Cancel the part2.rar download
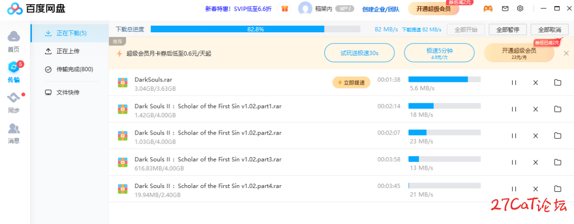This screenshot has height=224, width=574. 536,136
